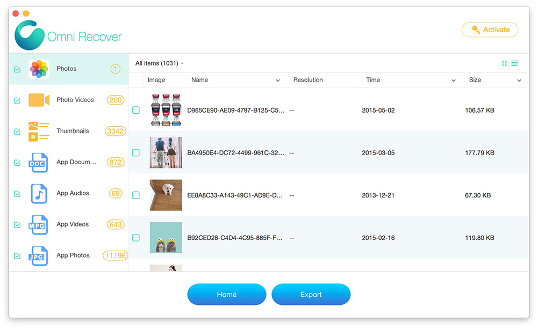
Task: Click file name EE8A8C33-A143-49C1-AD9E-D...
Action: point(235,195)
